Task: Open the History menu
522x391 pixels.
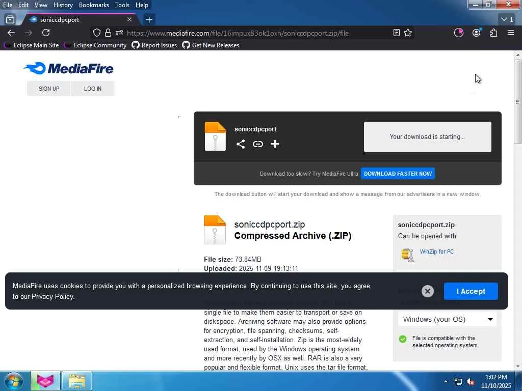Action: 63,5
